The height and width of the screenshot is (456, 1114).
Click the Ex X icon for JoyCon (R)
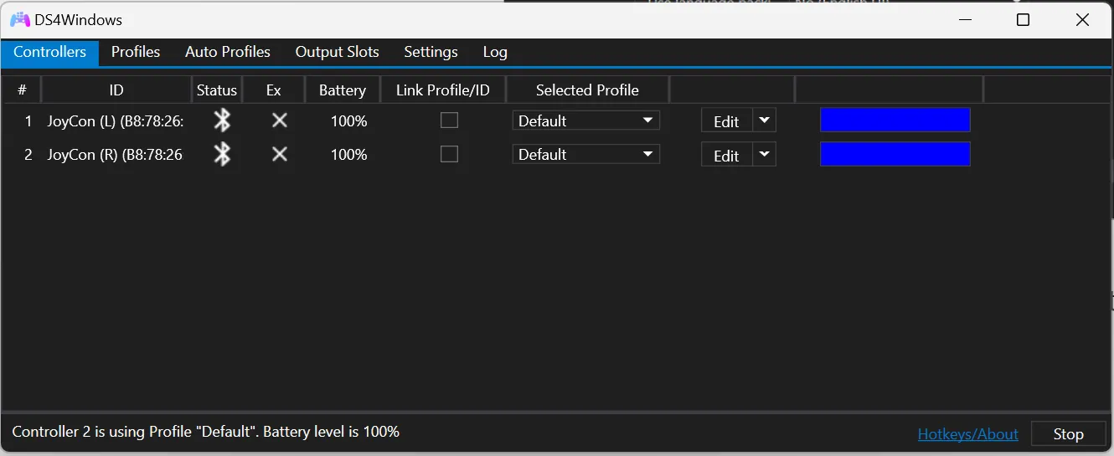click(x=280, y=154)
